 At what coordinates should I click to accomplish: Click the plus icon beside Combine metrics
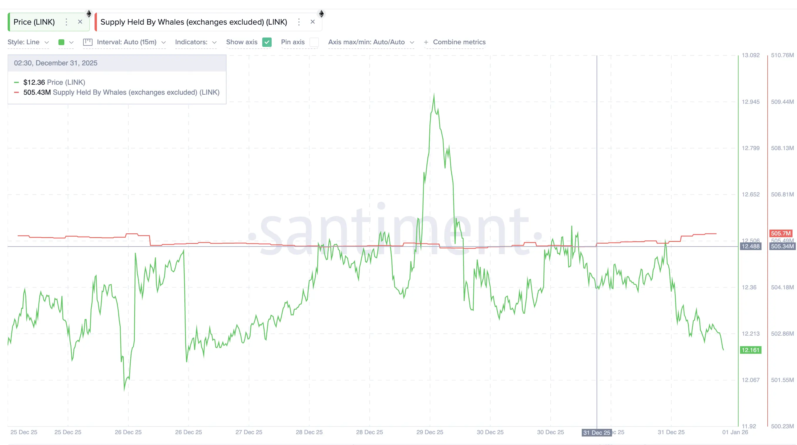[x=426, y=42]
